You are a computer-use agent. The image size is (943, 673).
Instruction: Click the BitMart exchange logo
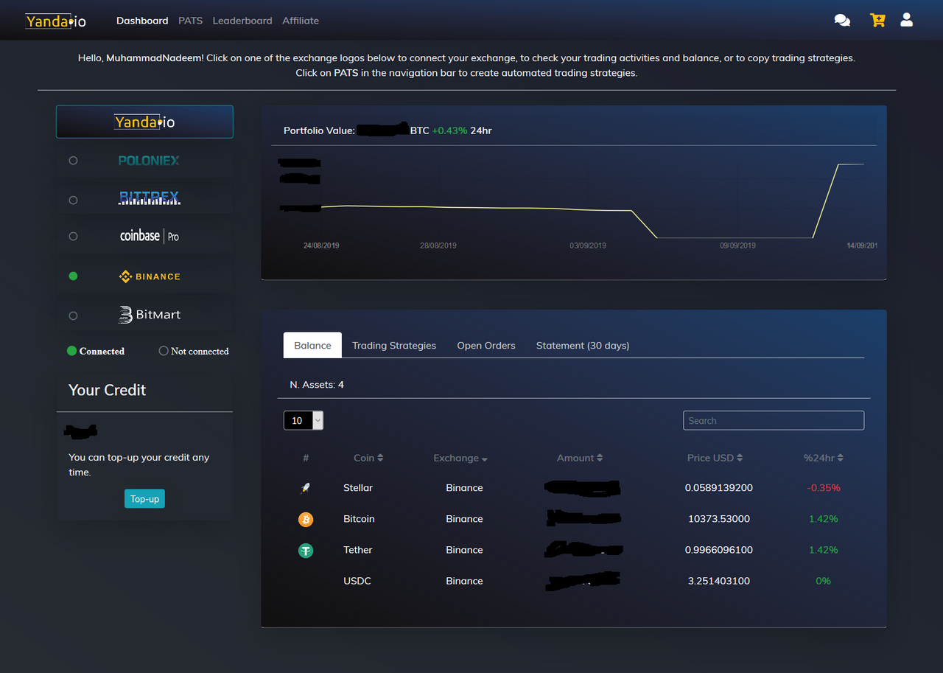pos(149,315)
